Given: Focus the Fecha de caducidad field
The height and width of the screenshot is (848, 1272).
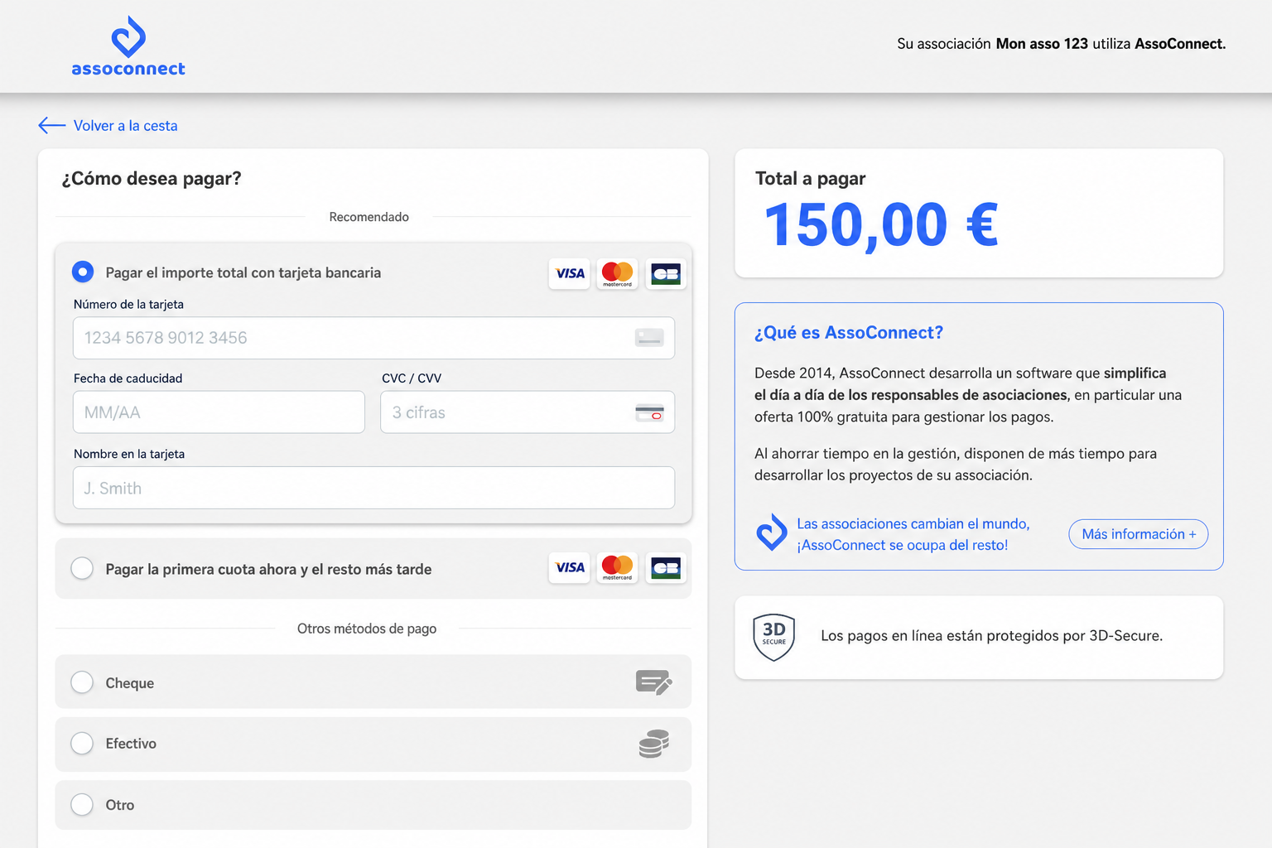Looking at the screenshot, I should pyautogui.click(x=219, y=412).
